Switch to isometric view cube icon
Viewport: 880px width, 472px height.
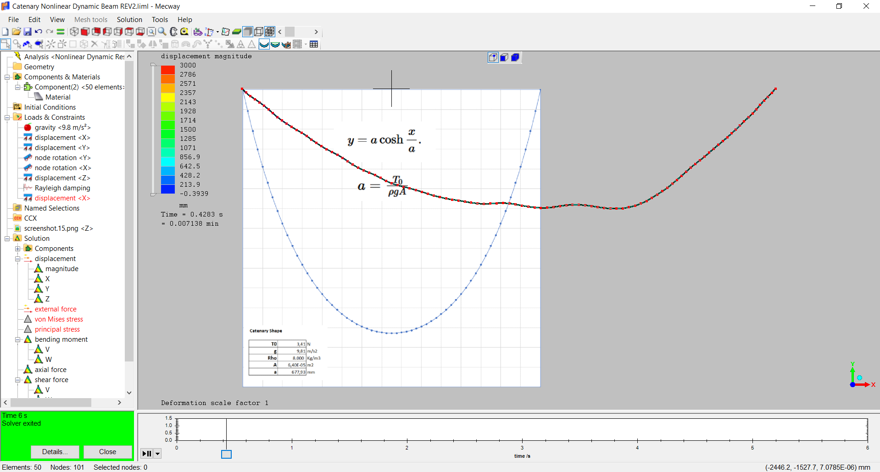click(x=74, y=32)
